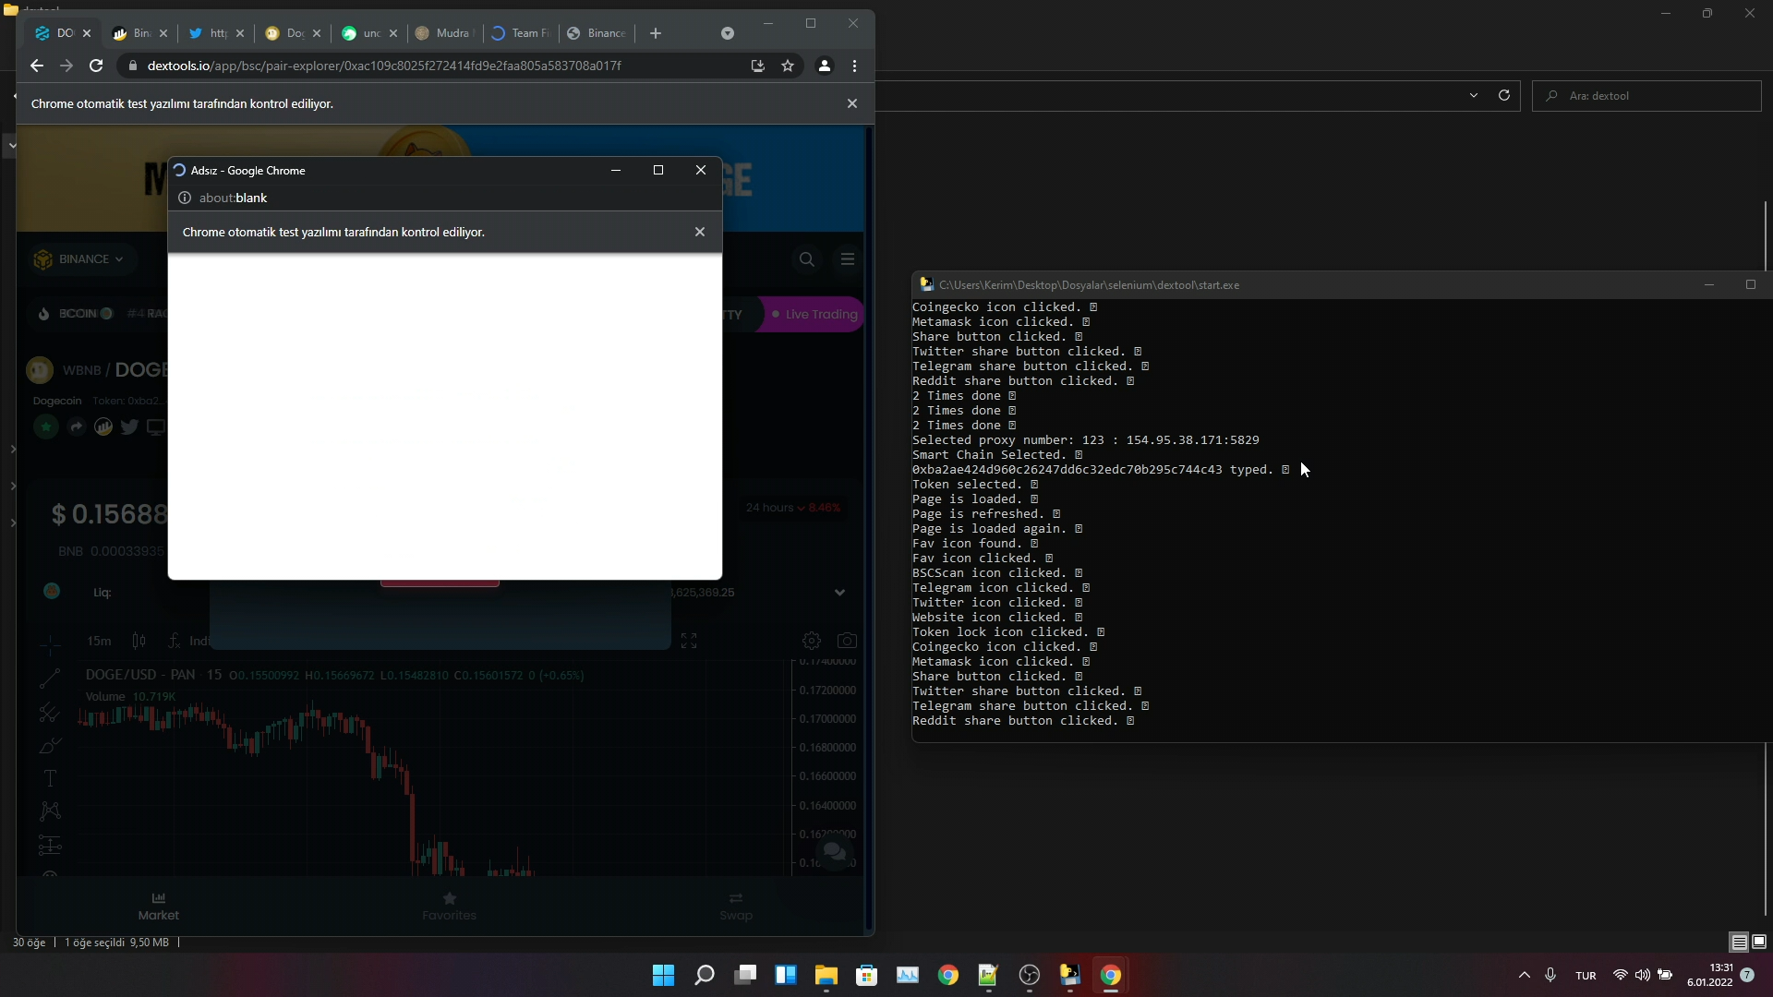Switch to the Favorites bottom tab
Screen dimensions: 1773x997
click(449, 906)
